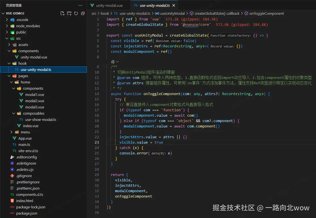Collapse the src folder
The height and width of the screenshot is (218, 316).
[x=7, y=38]
